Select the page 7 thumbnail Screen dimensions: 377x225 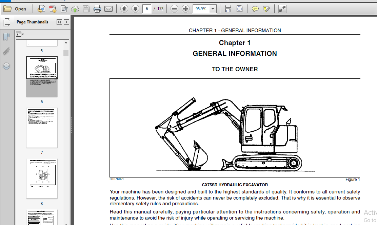42,128
